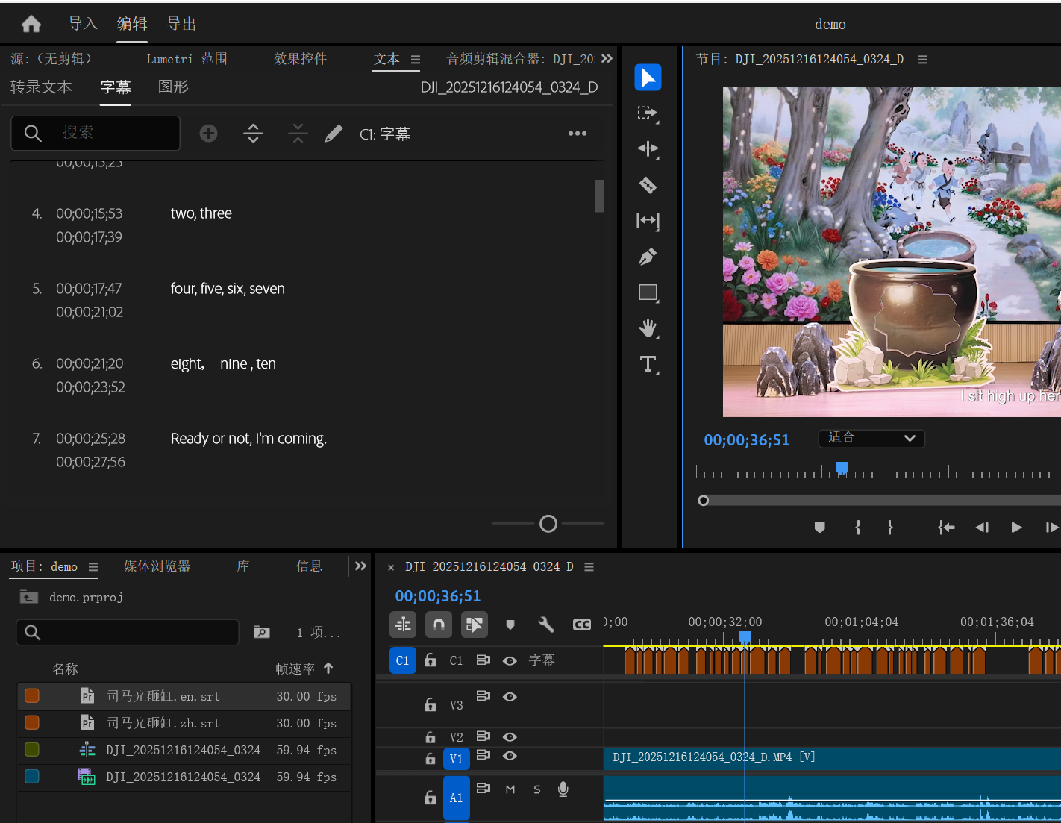
Task: Switch to the 转录文本 tab
Action: (41, 87)
